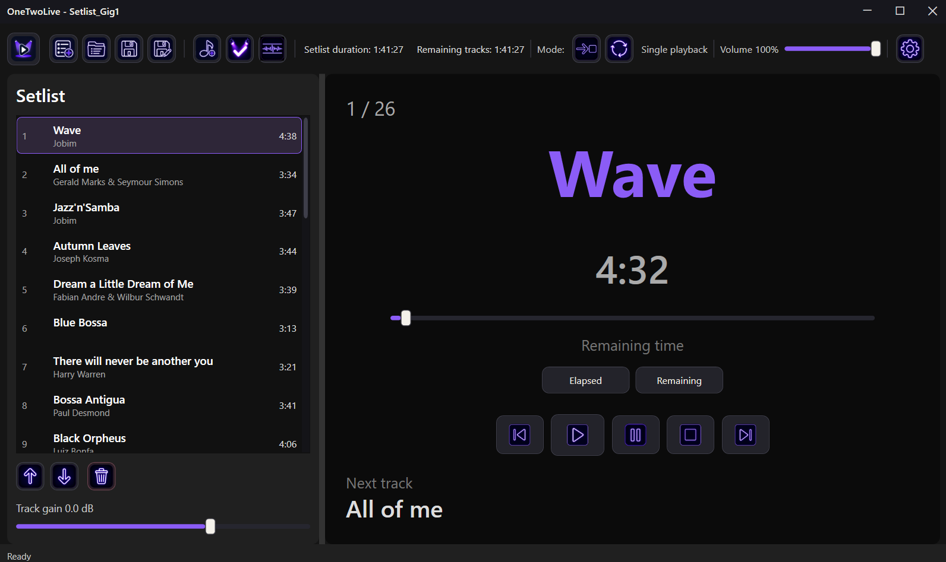Viewport: 946px width, 562px height.
Task: Click the spotlight checkmark icon
Action: [x=239, y=49]
